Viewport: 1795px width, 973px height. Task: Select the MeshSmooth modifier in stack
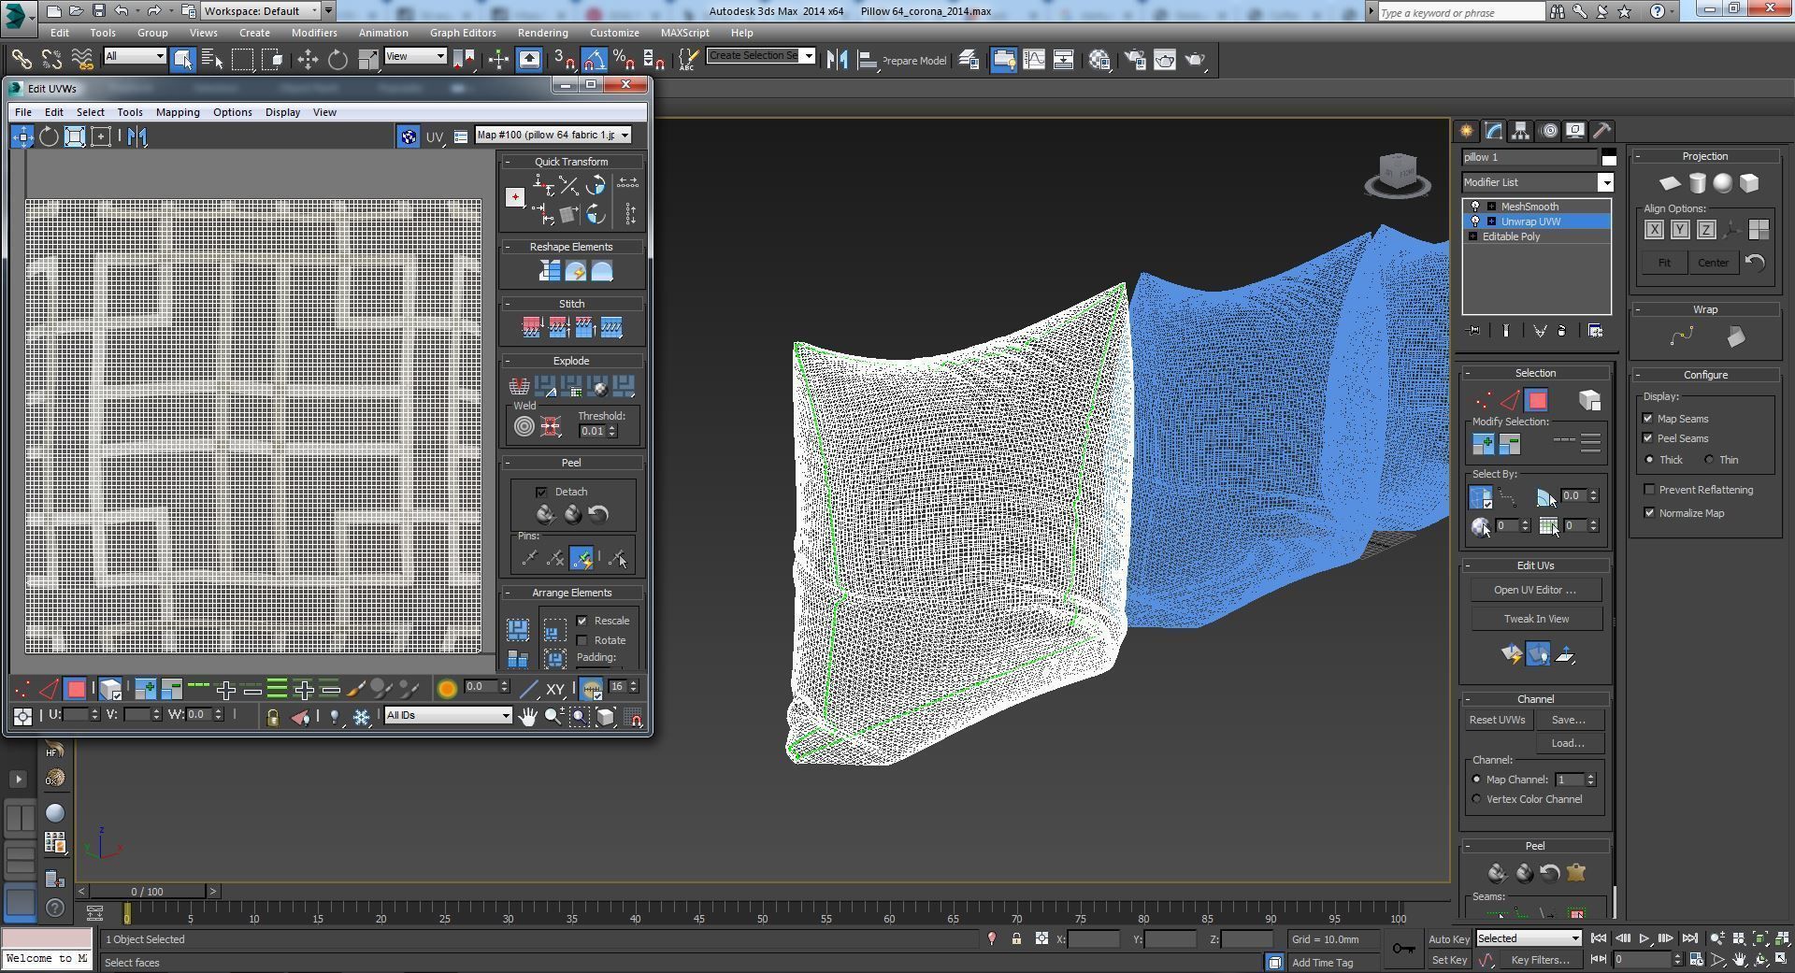[x=1529, y=207]
